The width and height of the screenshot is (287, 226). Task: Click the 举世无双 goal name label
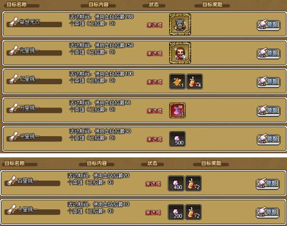coord(30,22)
